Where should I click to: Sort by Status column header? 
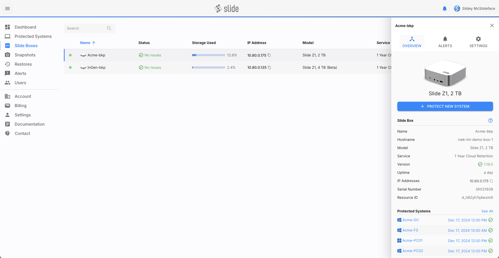(x=144, y=43)
